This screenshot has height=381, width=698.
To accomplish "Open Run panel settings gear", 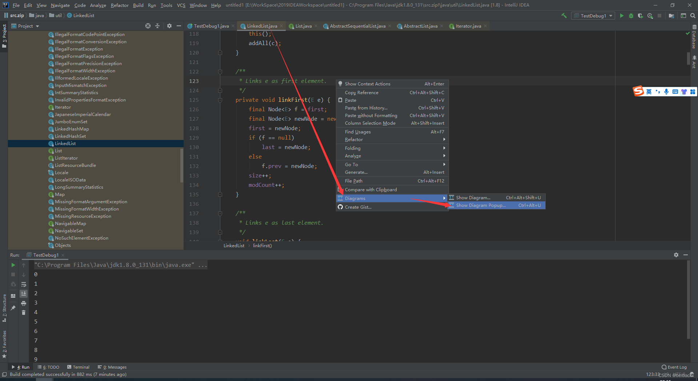I will [x=676, y=255].
